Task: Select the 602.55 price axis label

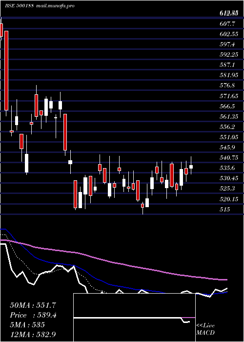Action: 229,34
